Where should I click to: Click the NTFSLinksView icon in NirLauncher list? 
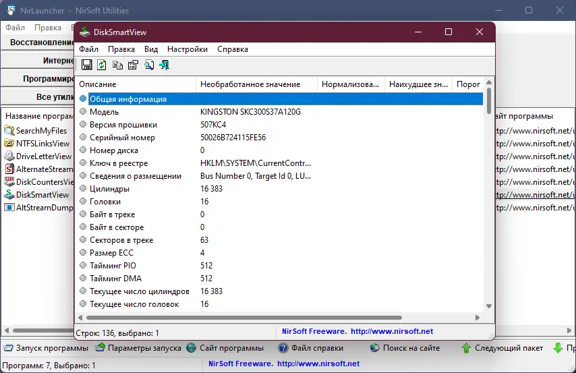click(9, 143)
